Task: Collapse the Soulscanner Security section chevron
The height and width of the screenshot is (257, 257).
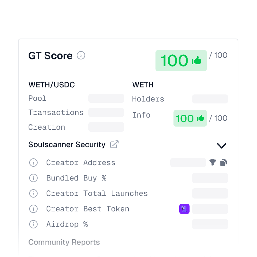Action: coord(222,146)
